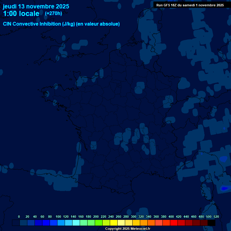Click the pure red 420 swatch
Viewport: 231px width, 231px height.
click(x=174, y=223)
